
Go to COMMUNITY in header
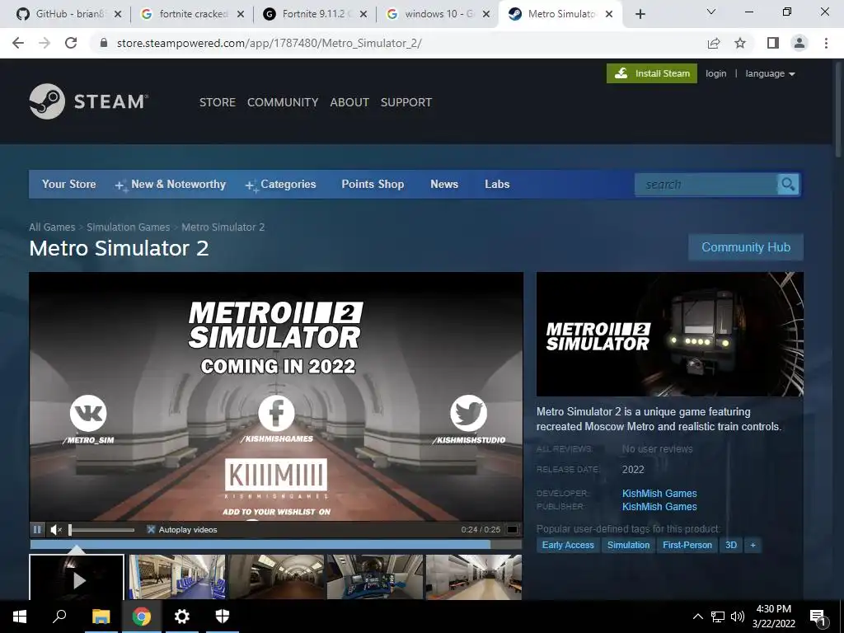click(x=283, y=102)
